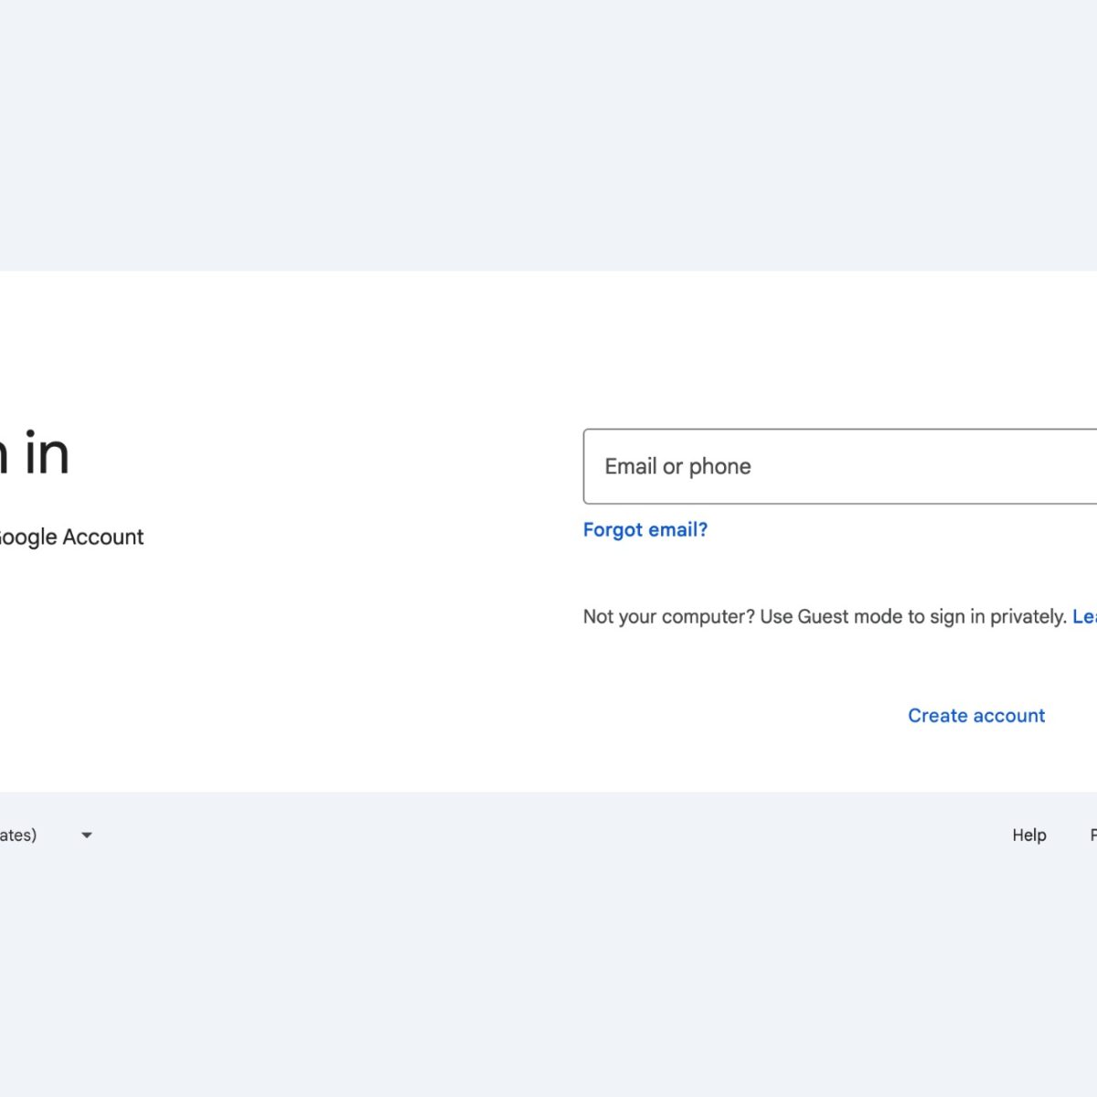Click the gray background below the footer
This screenshot has height=1097, width=1097.
(548, 978)
